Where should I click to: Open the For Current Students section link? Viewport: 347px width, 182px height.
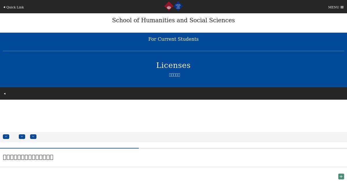pyautogui.click(x=173, y=39)
